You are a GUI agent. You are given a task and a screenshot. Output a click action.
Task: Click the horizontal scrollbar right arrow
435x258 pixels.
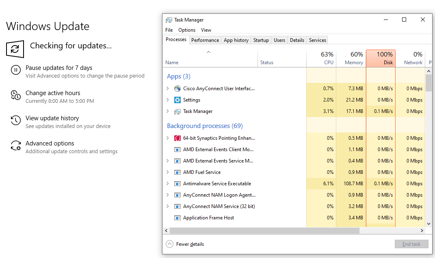pyautogui.click(x=422, y=230)
